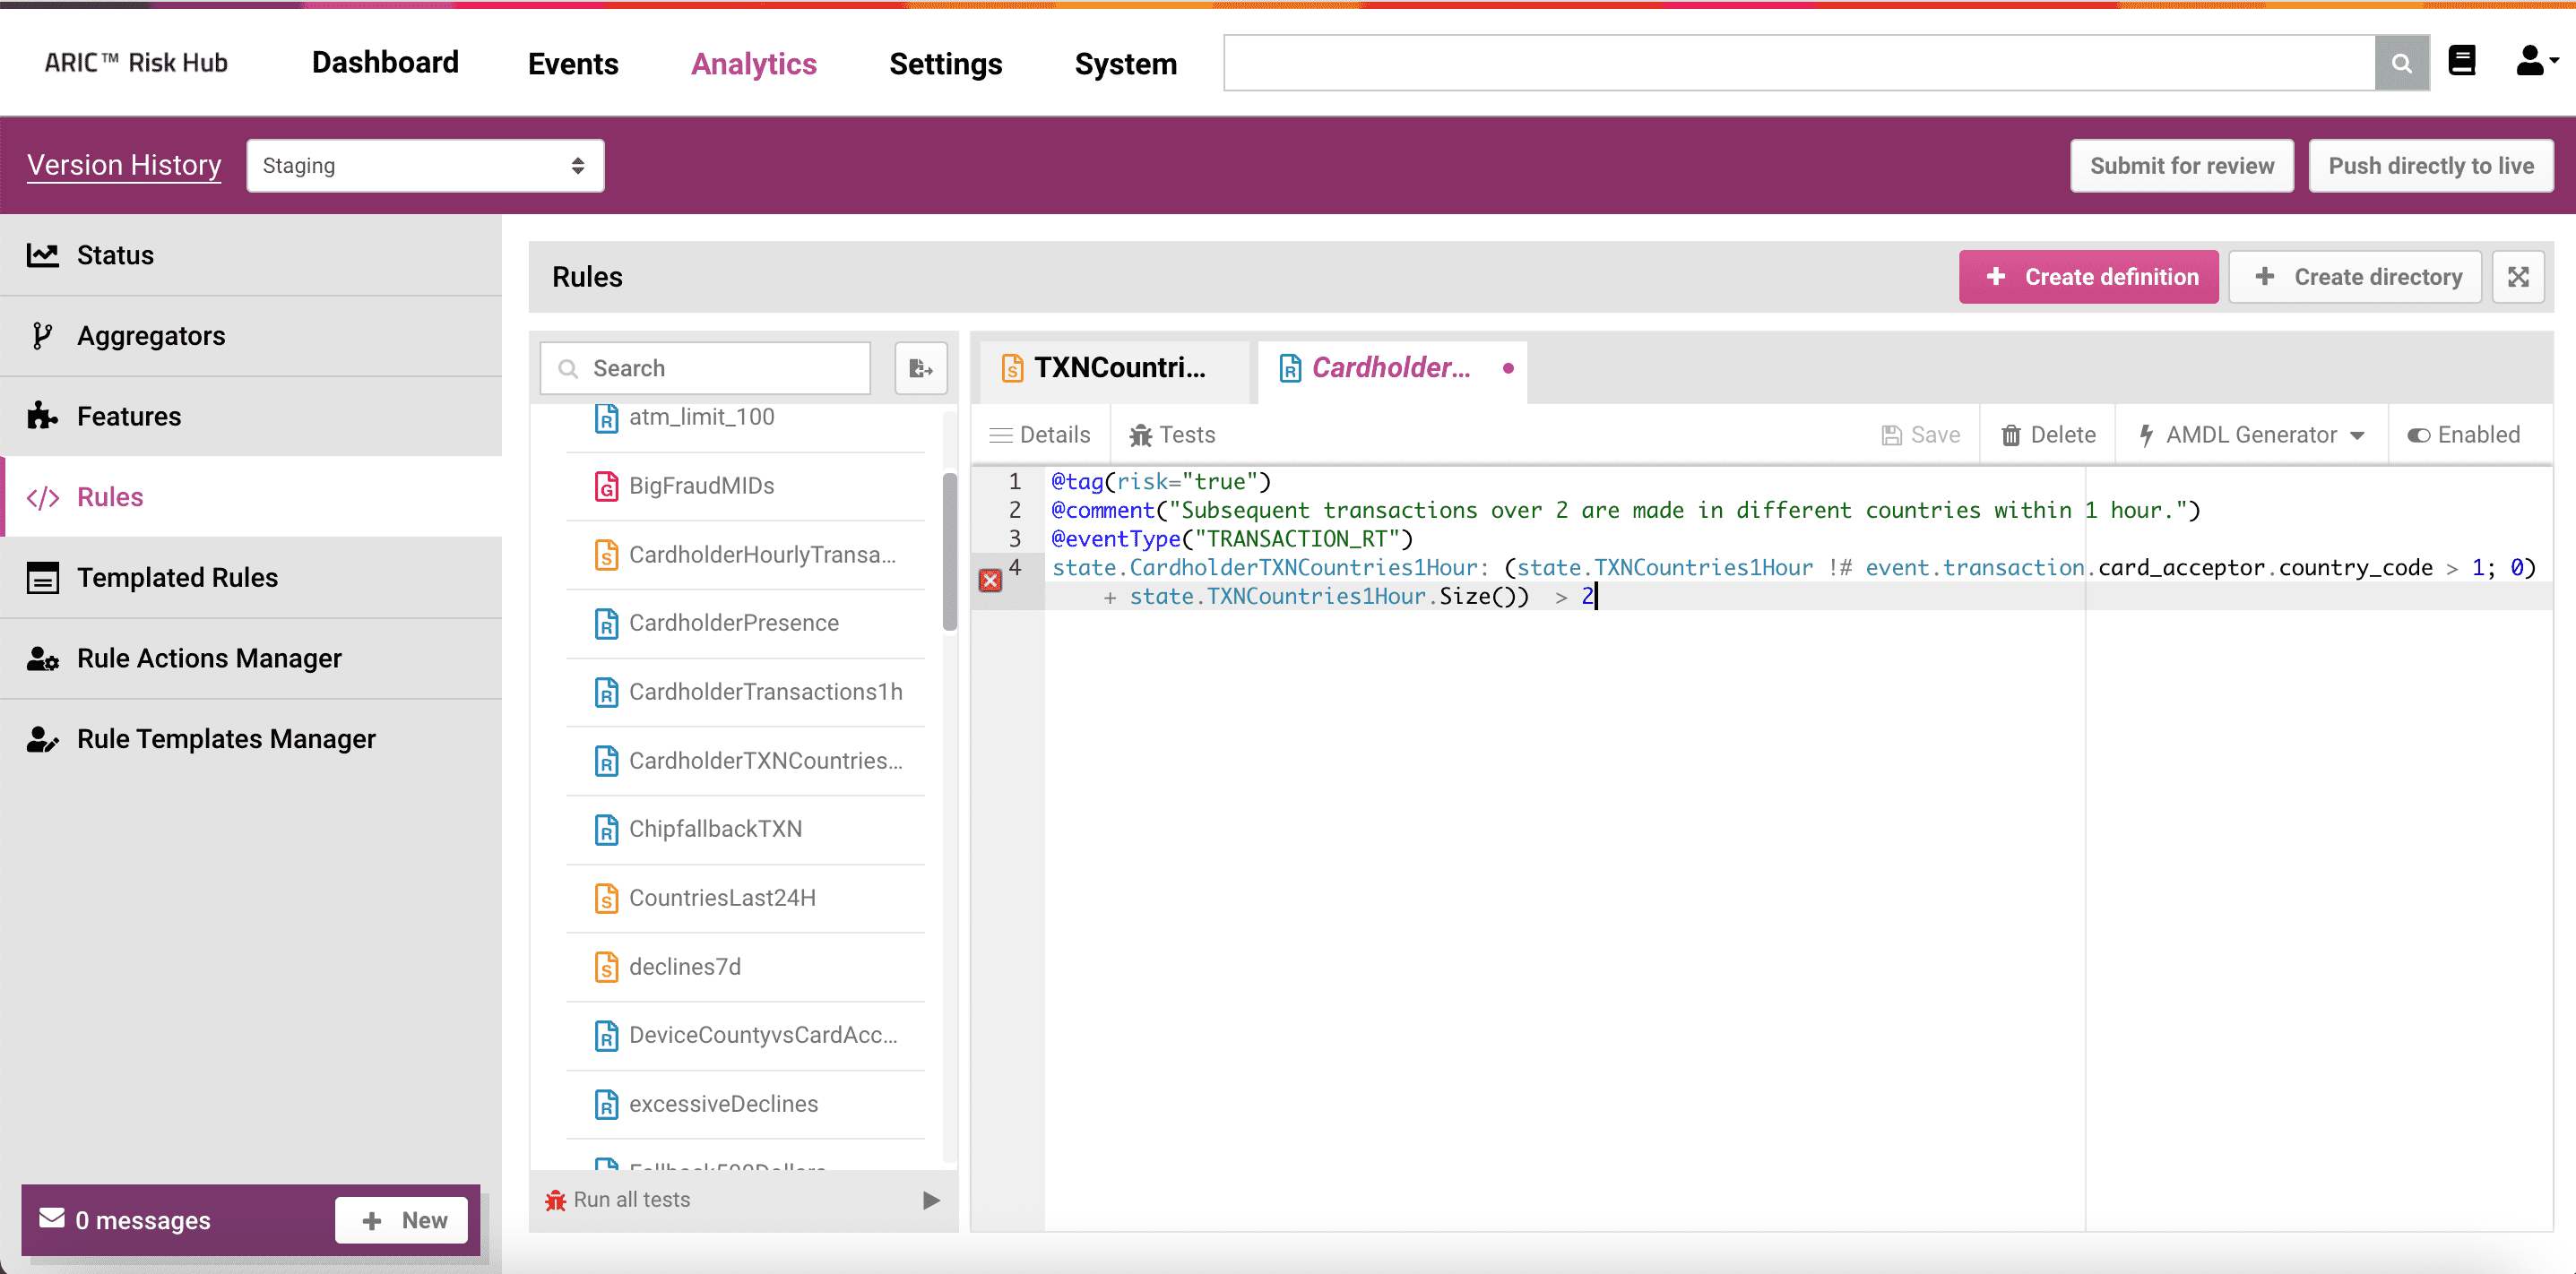
Task: Click Submit for review button
Action: 2181,166
